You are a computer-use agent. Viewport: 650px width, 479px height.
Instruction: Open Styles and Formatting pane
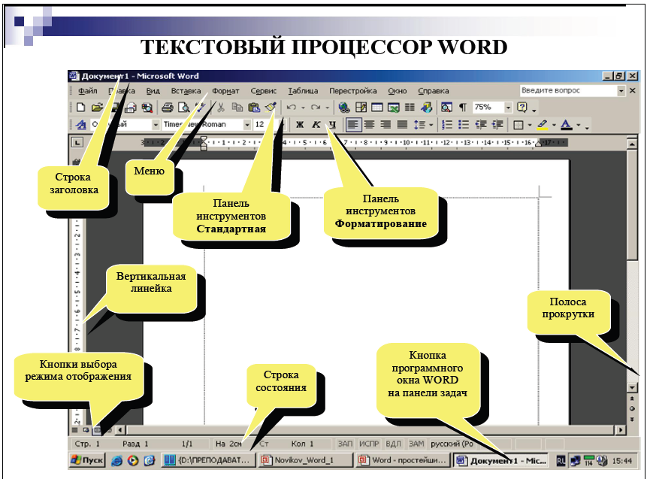click(81, 124)
